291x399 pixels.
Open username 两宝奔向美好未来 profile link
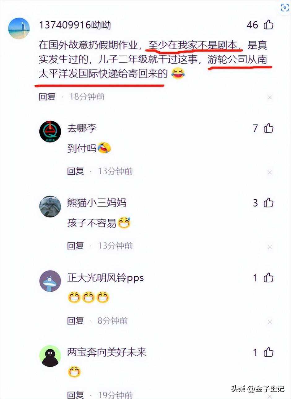click(x=107, y=352)
